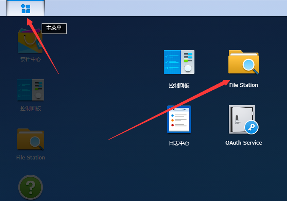Open DSM Help green question mark icon
287x201 pixels.
pos(31,187)
